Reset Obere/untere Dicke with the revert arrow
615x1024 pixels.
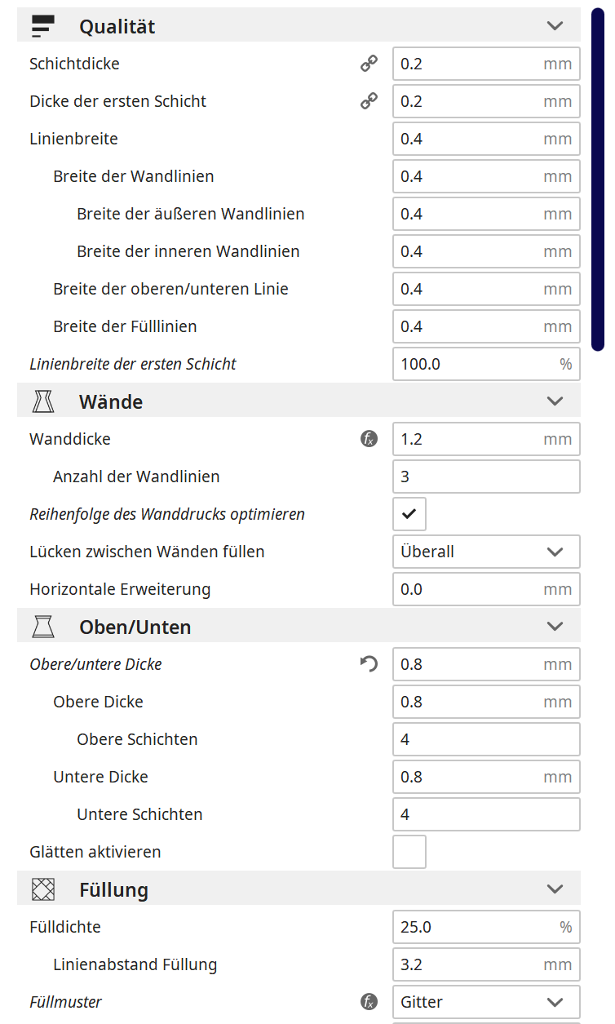369,664
